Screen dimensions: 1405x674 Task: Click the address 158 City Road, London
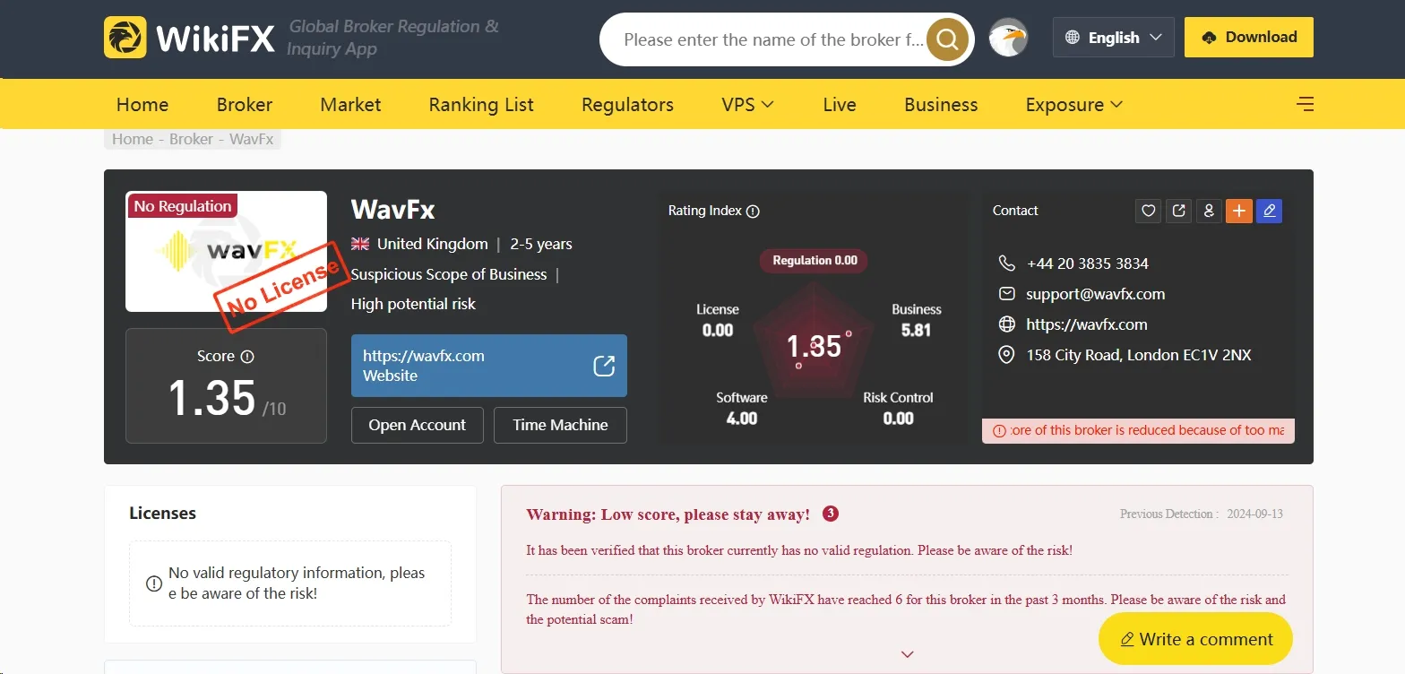pyautogui.click(x=1138, y=355)
